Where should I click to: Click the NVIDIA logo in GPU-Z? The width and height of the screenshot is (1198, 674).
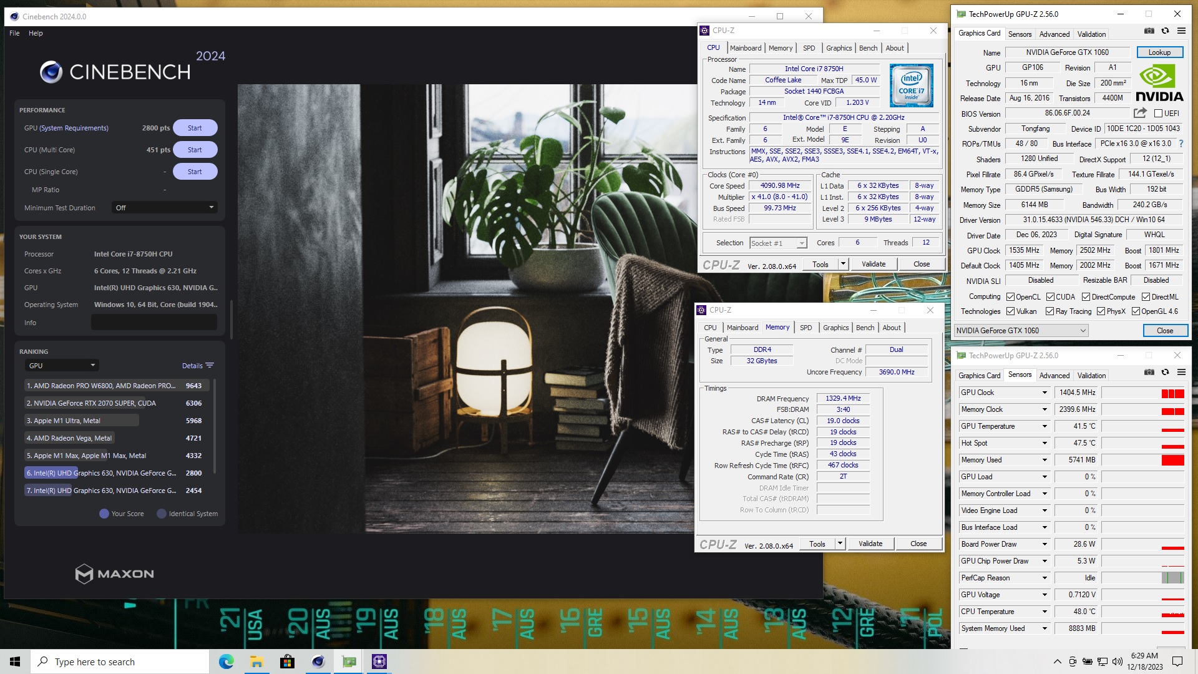[1159, 83]
